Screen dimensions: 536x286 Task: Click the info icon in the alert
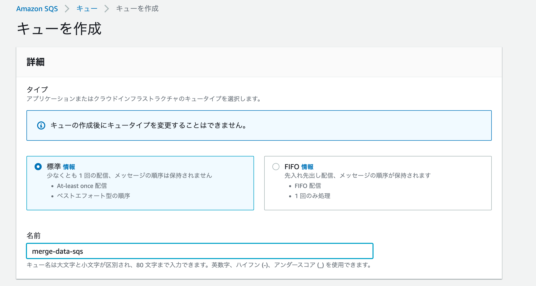tap(41, 125)
